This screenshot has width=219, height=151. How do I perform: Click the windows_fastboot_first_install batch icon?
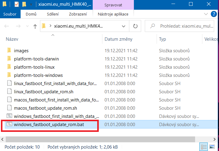(9, 116)
